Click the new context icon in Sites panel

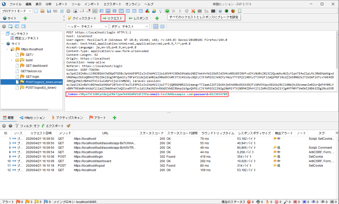pyautogui.click(x=10, y=26)
